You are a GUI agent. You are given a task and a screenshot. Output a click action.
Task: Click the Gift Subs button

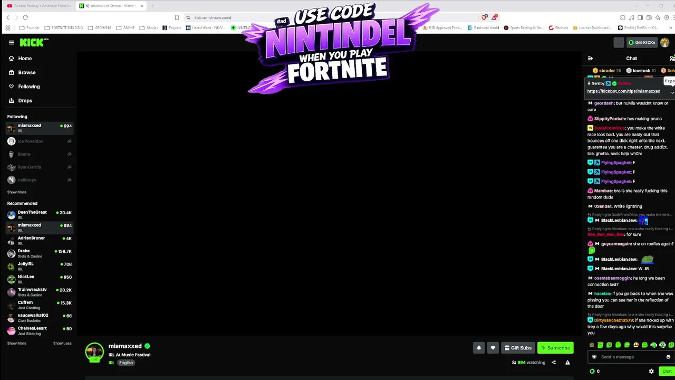point(517,348)
